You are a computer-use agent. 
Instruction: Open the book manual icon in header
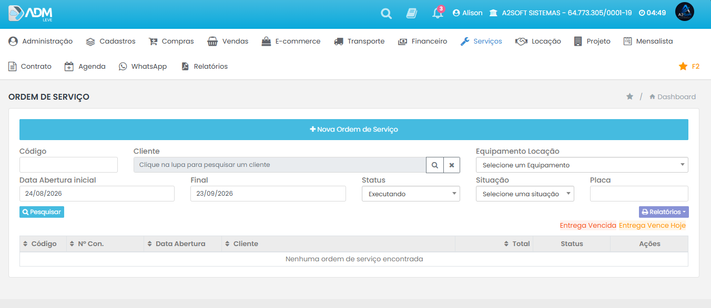click(x=412, y=14)
